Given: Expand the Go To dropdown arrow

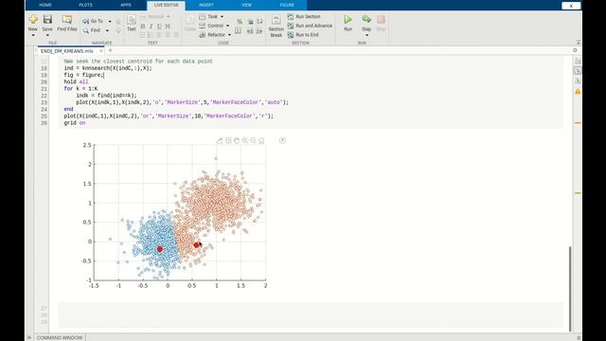Looking at the screenshot, I should click(x=110, y=22).
